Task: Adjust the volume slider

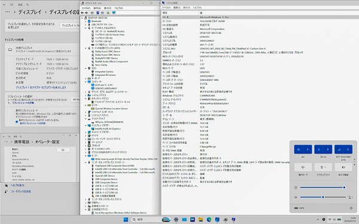Action: pos(323,197)
